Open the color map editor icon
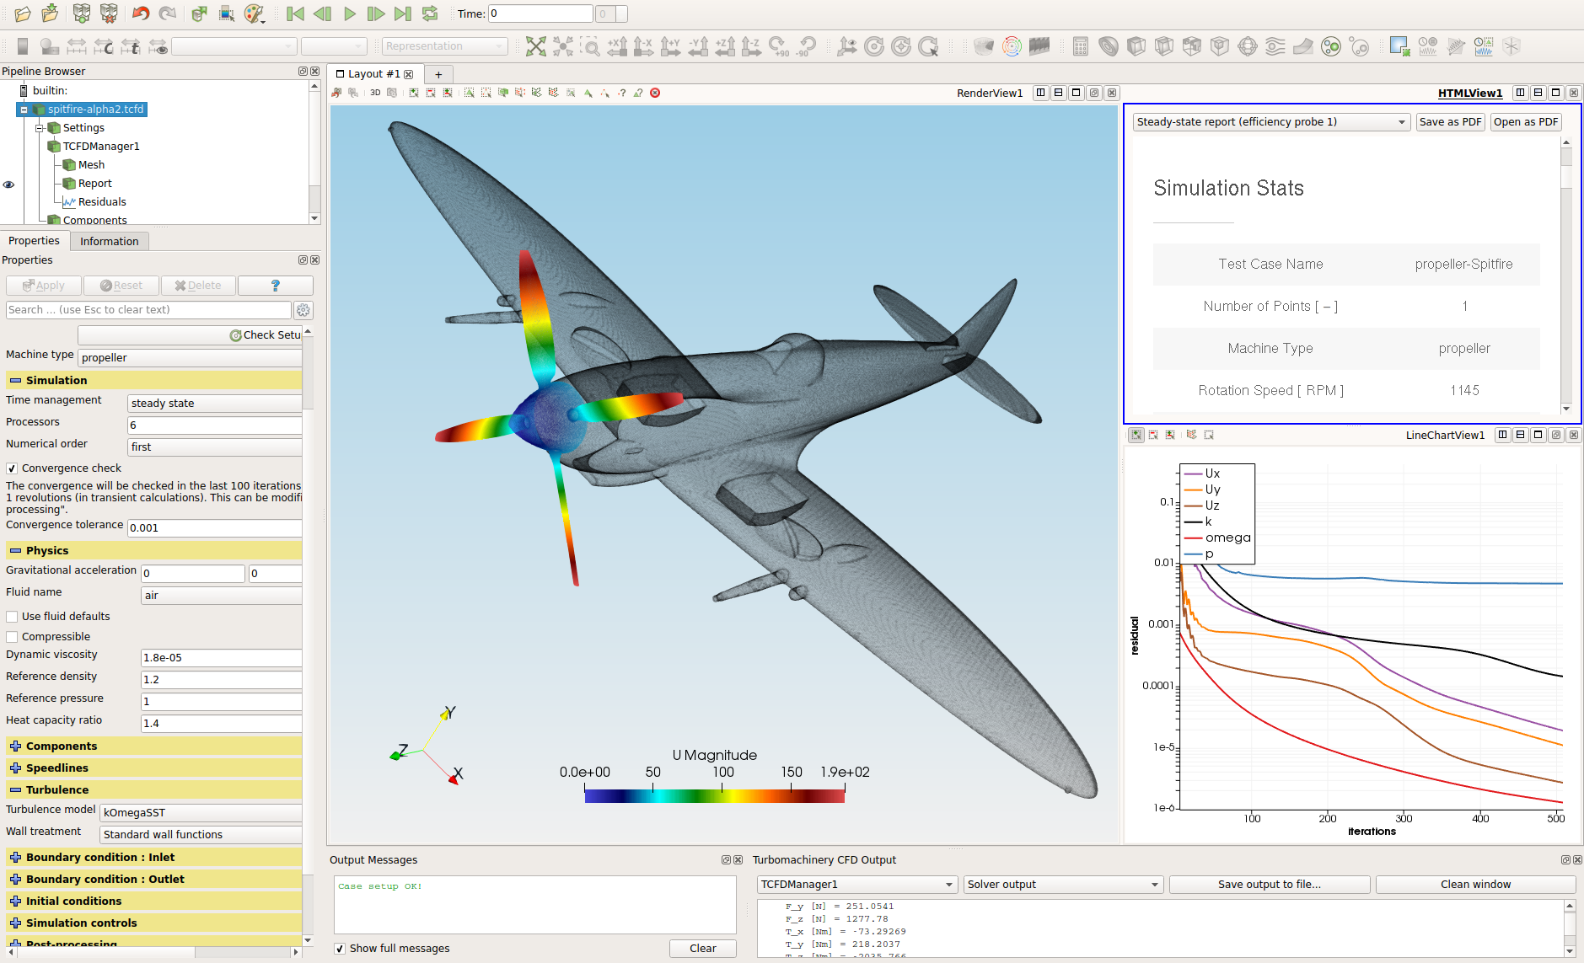This screenshot has height=963, width=1584. click(x=253, y=13)
